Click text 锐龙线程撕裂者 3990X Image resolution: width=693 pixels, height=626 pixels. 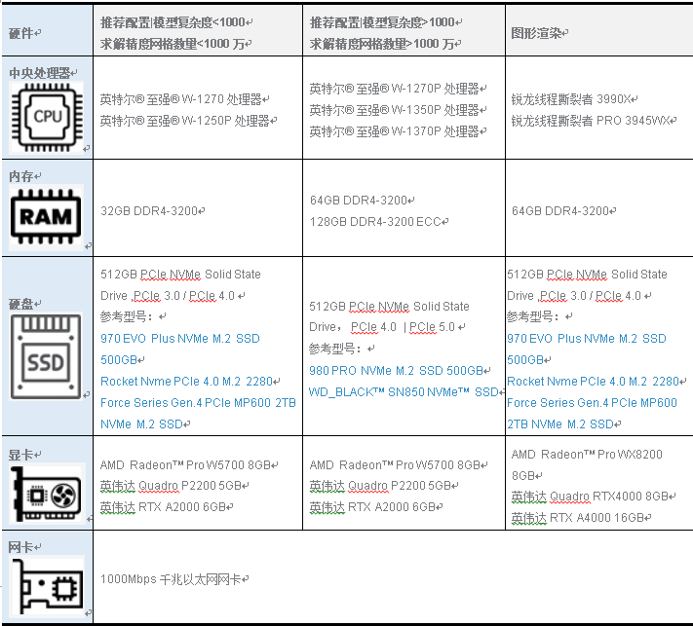(x=570, y=99)
